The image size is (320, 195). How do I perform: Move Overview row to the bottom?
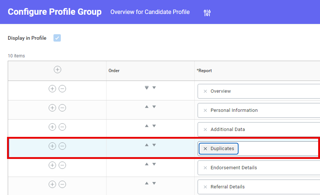click(147, 88)
